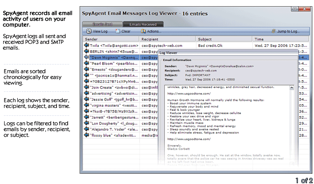Click the Jump to Log icon

coord(274,31)
